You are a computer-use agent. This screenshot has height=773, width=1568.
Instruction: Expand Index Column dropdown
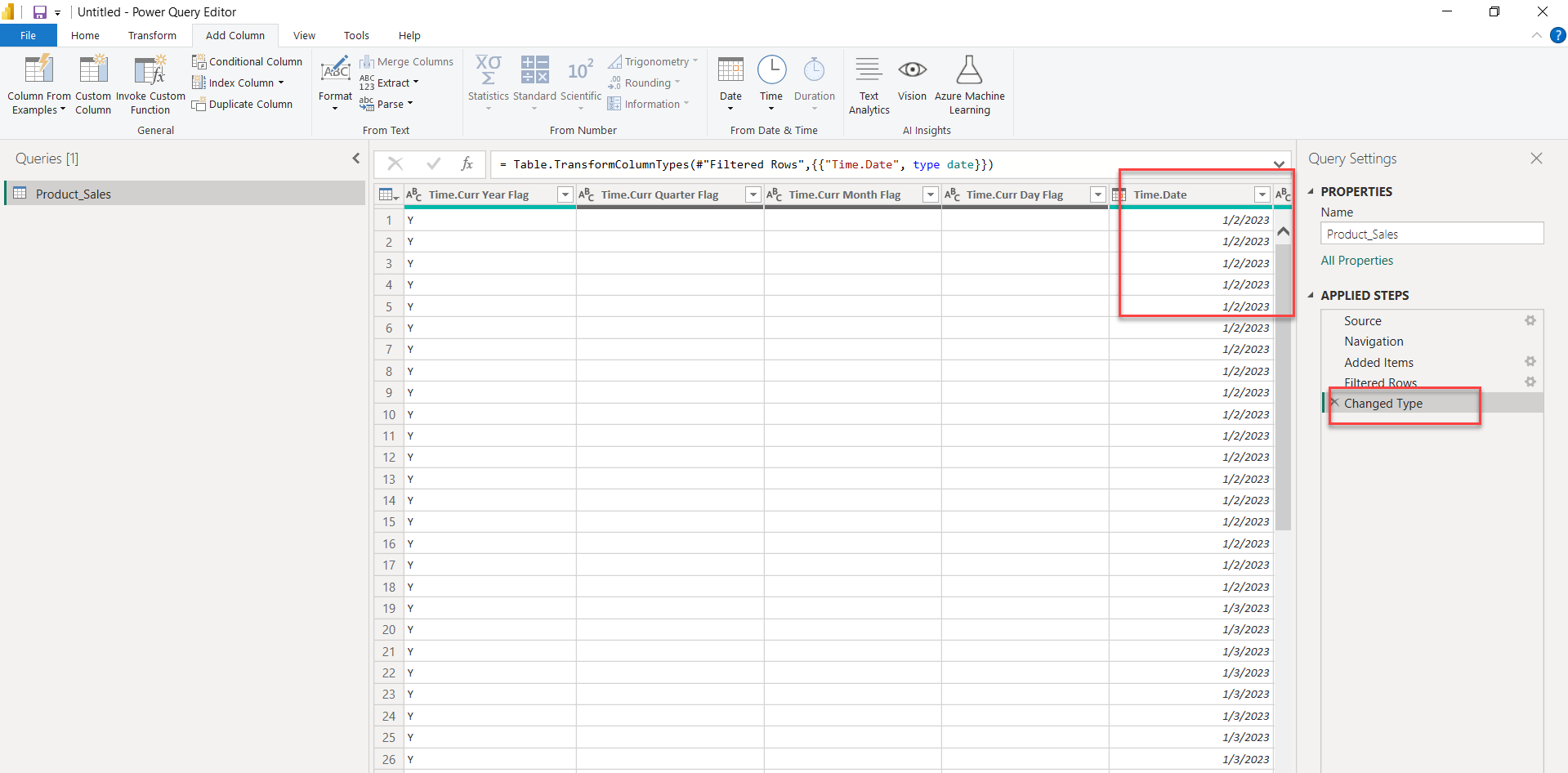(x=281, y=83)
